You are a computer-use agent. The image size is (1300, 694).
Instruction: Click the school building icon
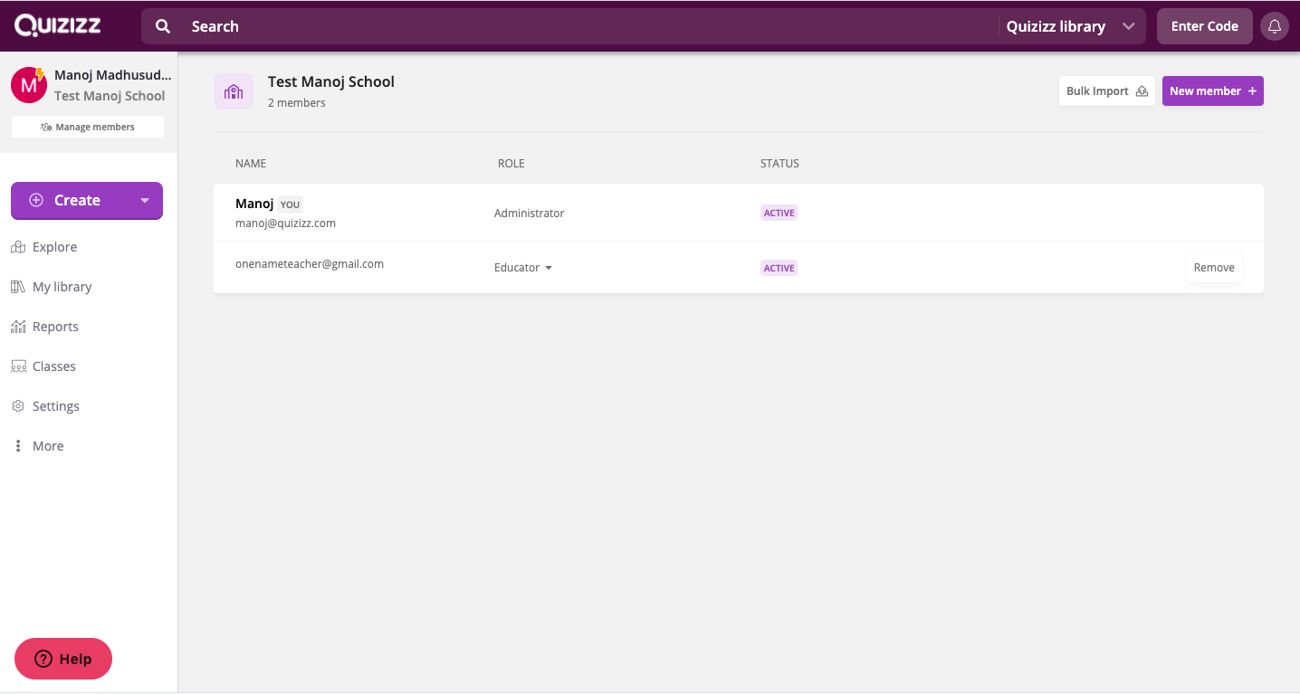pos(234,91)
